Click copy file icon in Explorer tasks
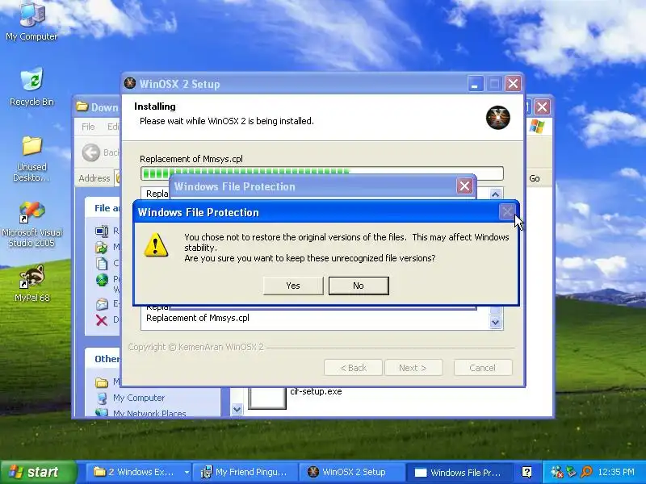The width and height of the screenshot is (646, 484). [102, 264]
